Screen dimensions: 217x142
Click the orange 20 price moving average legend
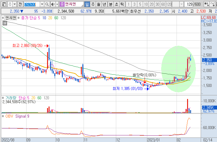tap(50, 18)
